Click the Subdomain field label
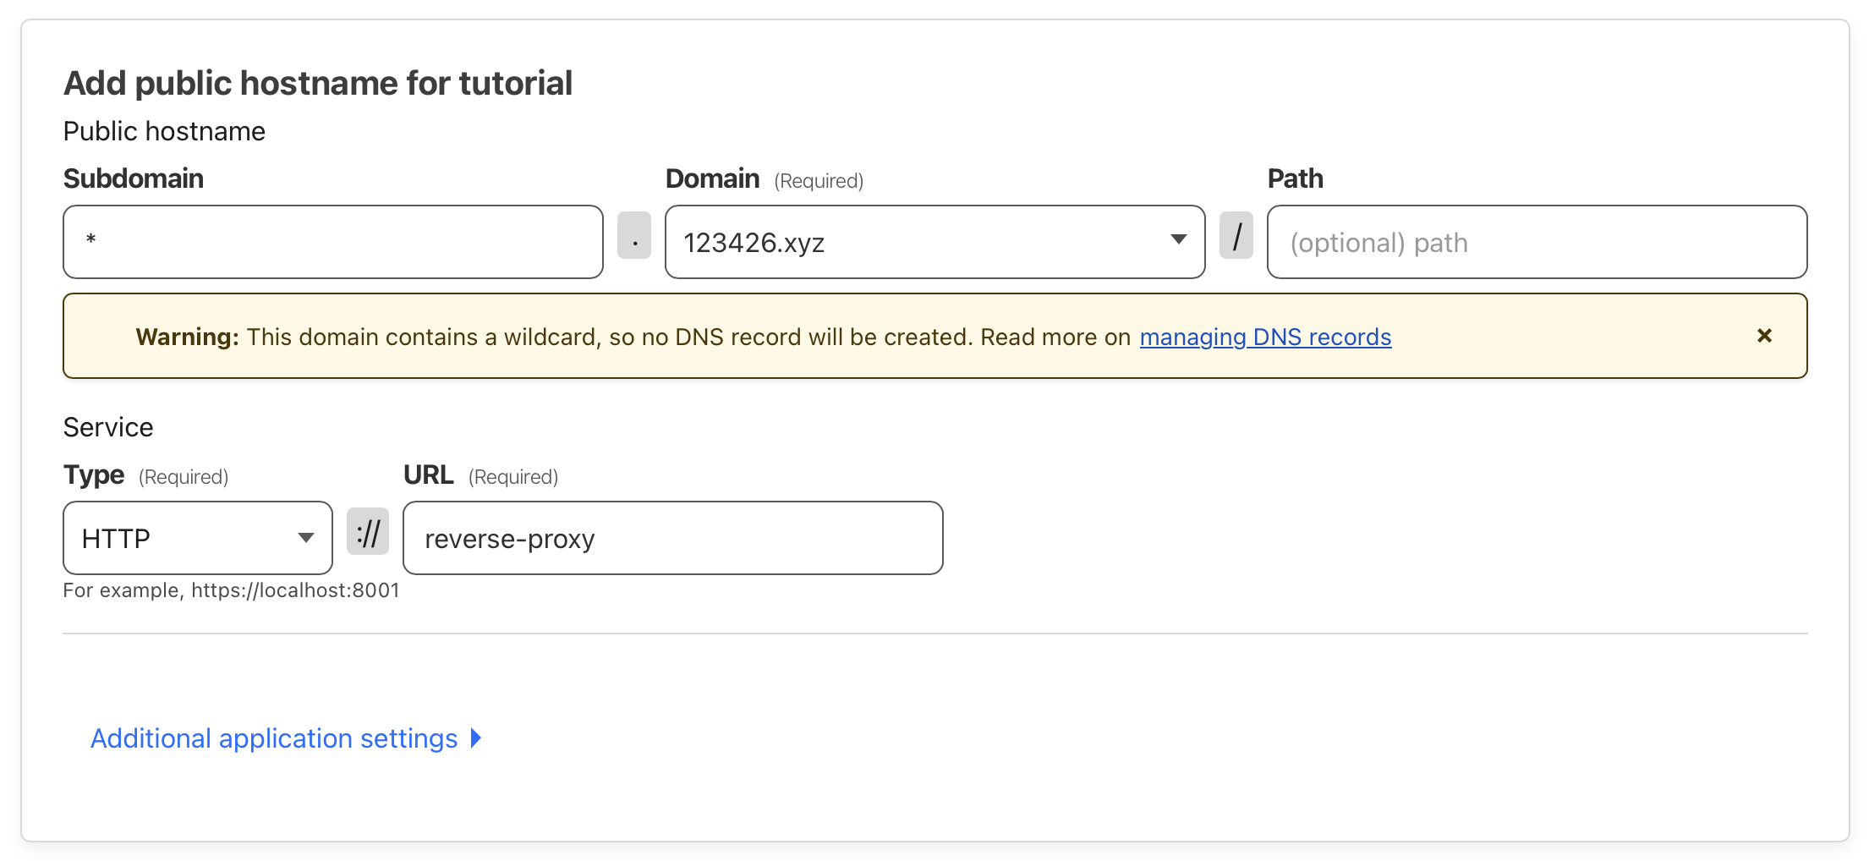 [134, 178]
